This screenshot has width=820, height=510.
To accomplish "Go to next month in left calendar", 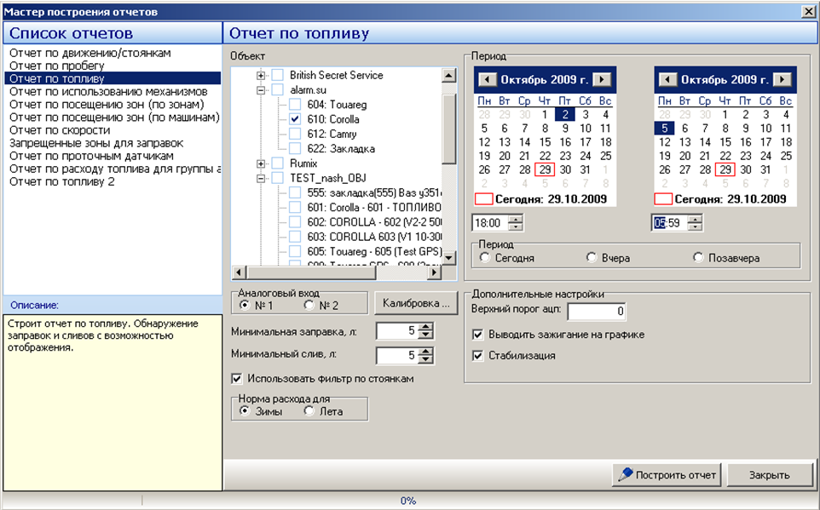I will (x=602, y=79).
